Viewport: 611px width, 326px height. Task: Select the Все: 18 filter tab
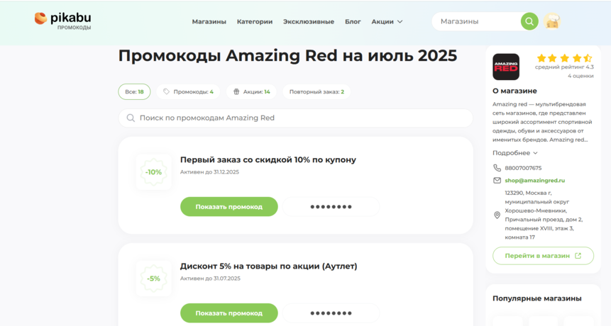coord(134,92)
